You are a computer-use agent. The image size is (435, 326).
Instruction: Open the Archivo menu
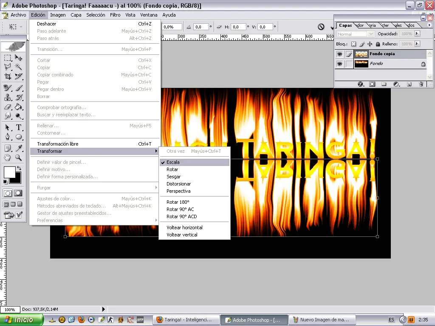point(18,15)
